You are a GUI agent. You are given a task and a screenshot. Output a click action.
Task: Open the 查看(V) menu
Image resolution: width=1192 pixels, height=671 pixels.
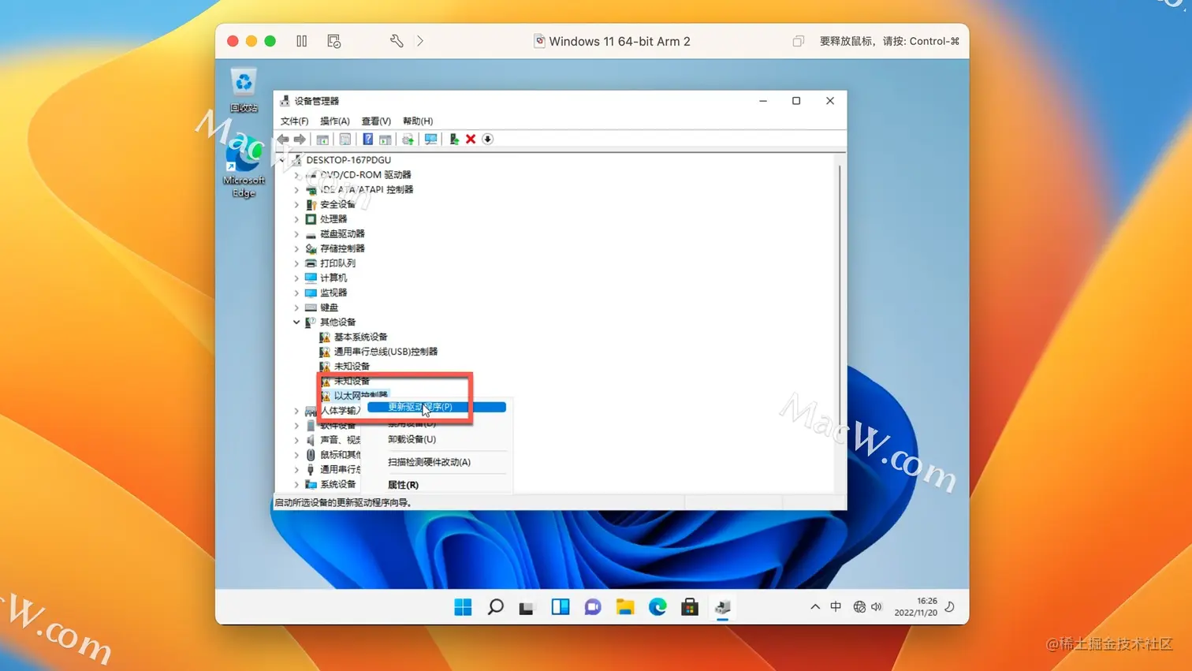tap(376, 121)
